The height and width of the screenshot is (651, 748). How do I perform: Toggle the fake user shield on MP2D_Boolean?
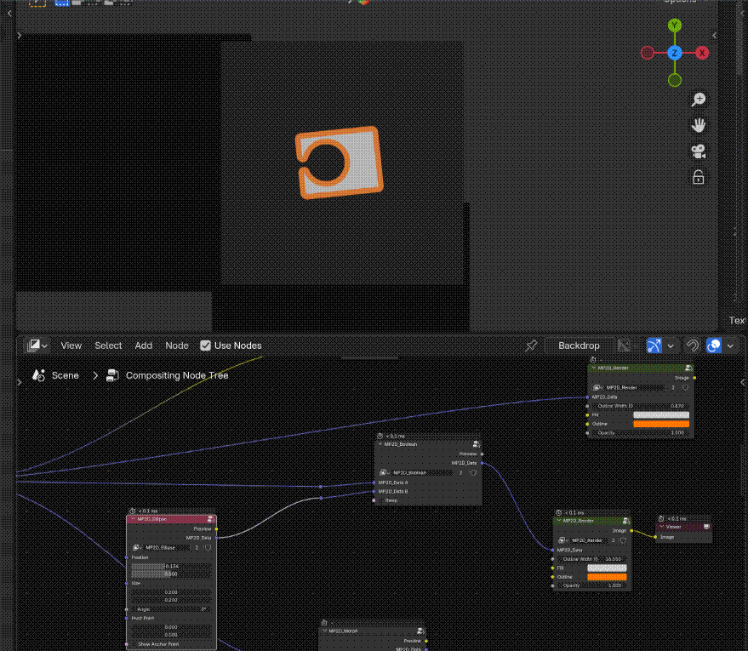(473, 472)
